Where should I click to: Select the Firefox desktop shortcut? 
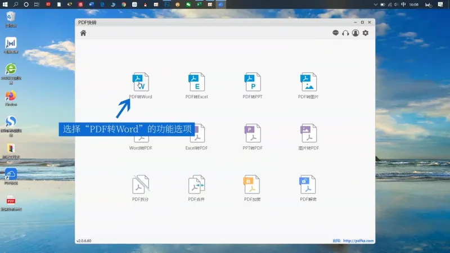[11, 98]
